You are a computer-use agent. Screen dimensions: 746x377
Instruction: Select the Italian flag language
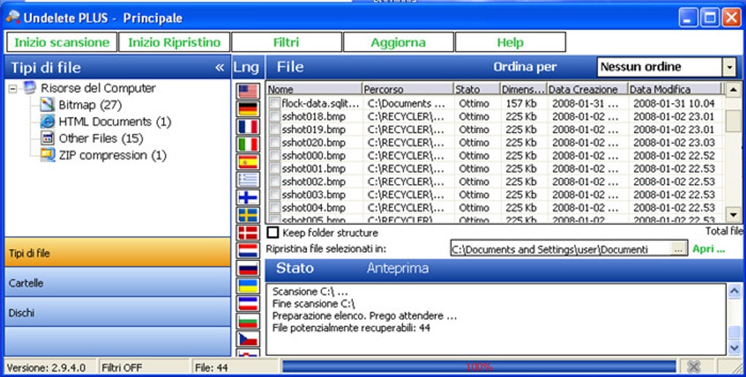tap(248, 145)
